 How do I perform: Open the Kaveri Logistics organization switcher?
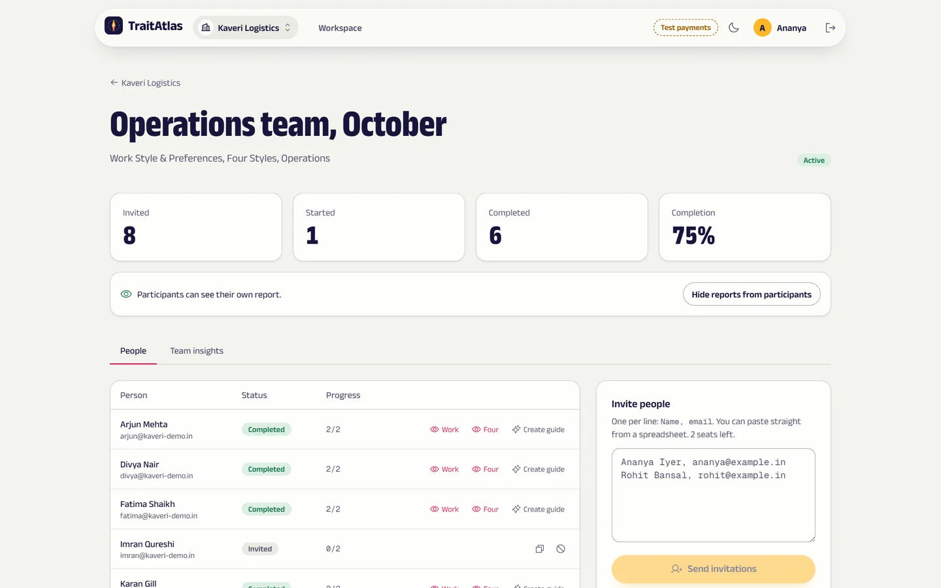[x=246, y=27]
